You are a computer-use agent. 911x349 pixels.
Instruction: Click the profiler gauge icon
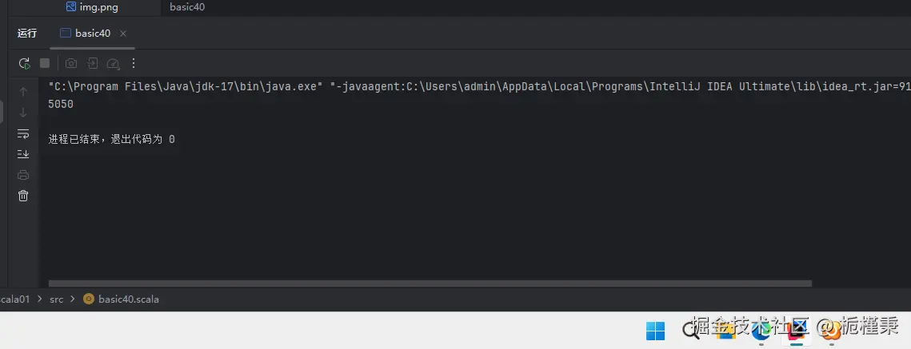114,63
